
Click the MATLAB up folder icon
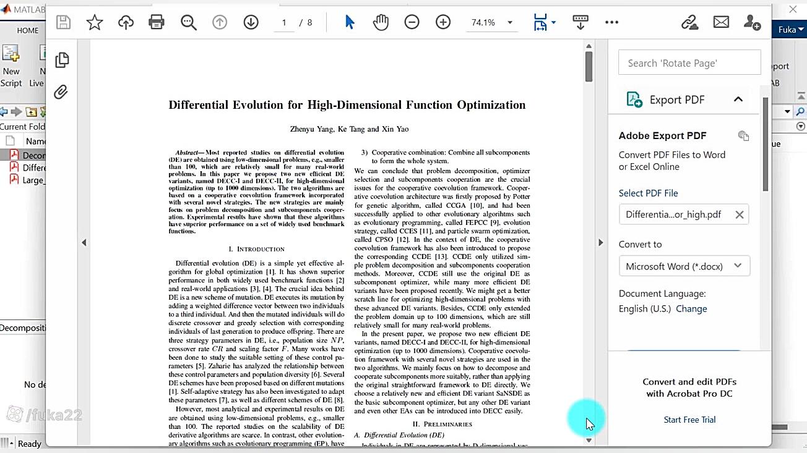pos(31,112)
